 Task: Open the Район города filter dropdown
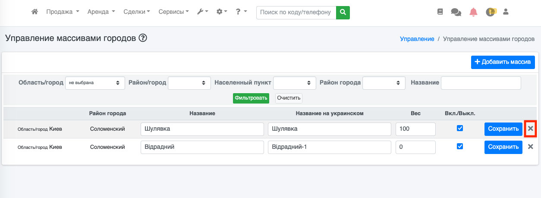pos(384,83)
